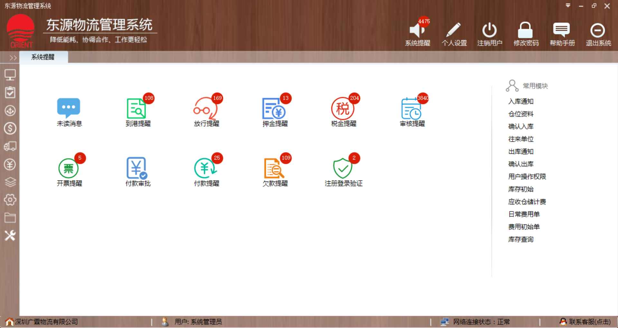The image size is (618, 328).
Task: Open 库存初始 in common modules
Action: click(x=521, y=189)
